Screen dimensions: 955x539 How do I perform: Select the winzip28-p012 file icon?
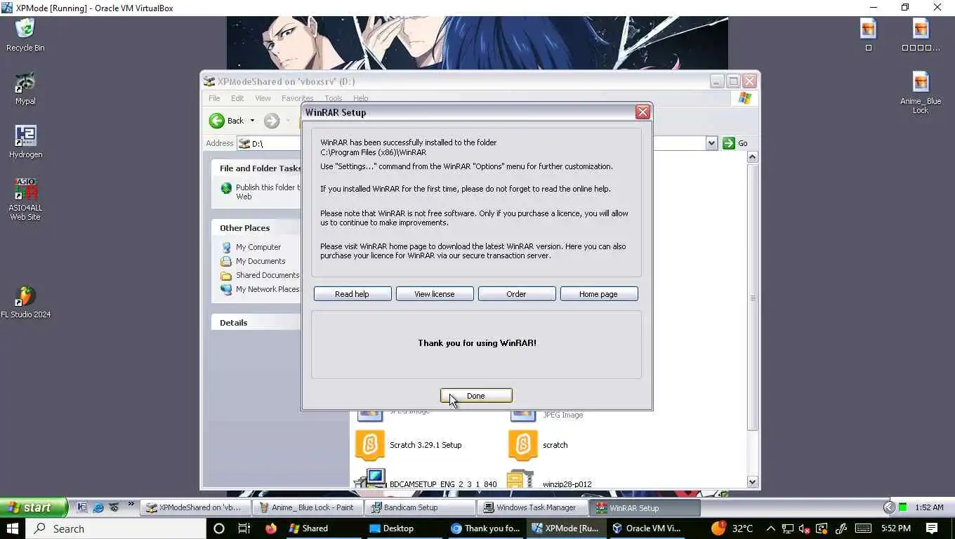(521, 479)
